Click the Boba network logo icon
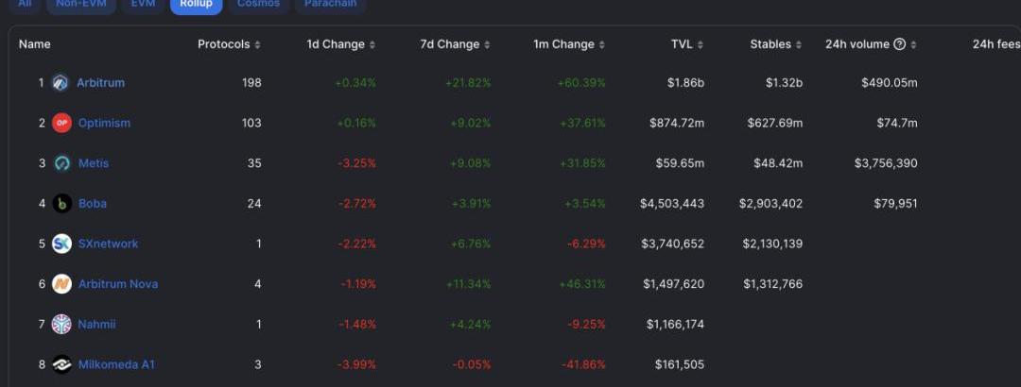This screenshot has width=1021, height=387. tap(61, 204)
